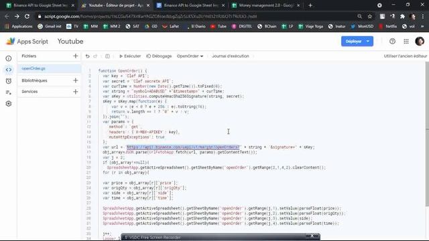This screenshot has height=241, width=429.
Task: Open the OpenOrder function dropdown
Action: point(190,56)
